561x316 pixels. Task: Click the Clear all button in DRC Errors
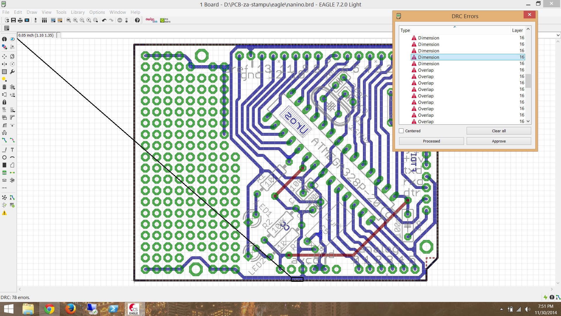(498, 130)
